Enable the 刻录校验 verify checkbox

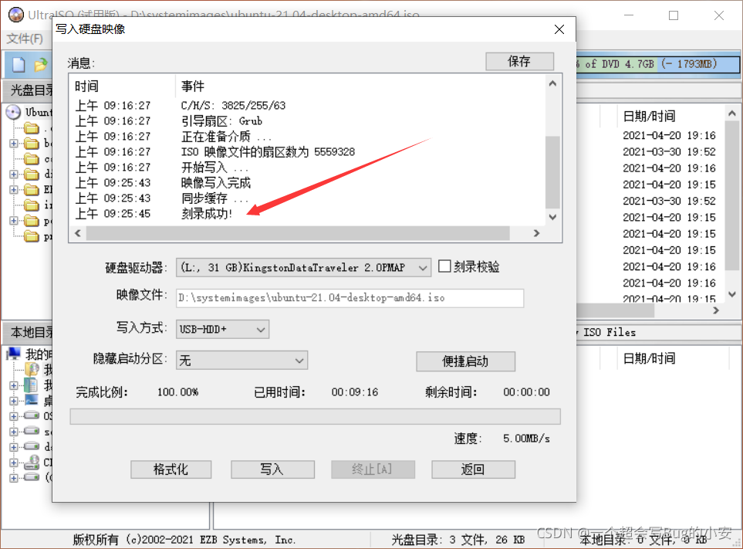point(444,266)
